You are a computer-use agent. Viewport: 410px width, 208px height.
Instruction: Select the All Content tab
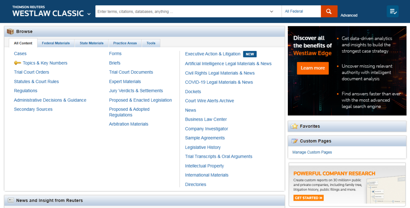23,43
